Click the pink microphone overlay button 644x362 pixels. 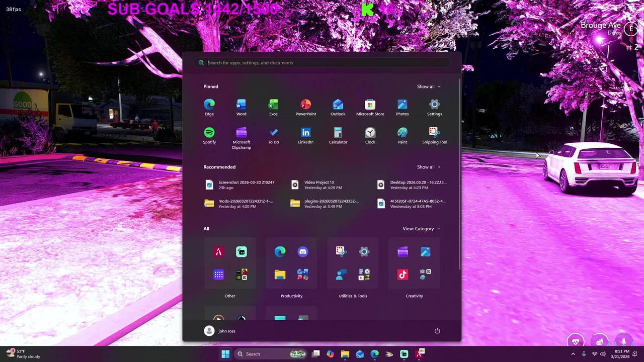(x=624, y=342)
